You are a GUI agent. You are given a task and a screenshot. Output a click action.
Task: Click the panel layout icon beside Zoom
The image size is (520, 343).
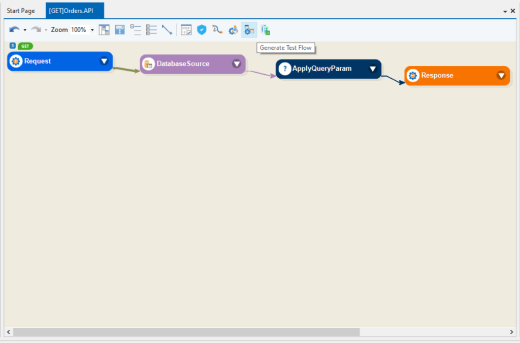(x=104, y=29)
